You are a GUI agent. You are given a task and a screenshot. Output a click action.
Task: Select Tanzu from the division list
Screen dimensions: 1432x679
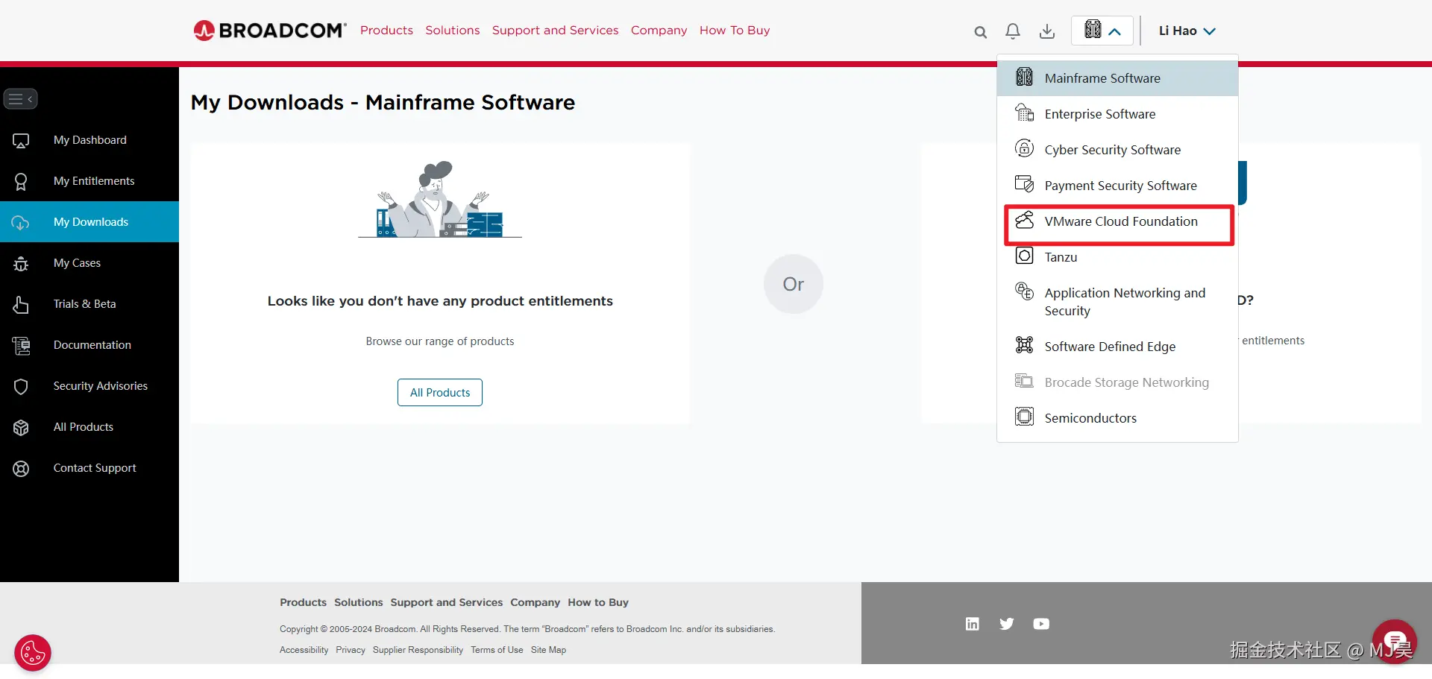click(1117, 257)
